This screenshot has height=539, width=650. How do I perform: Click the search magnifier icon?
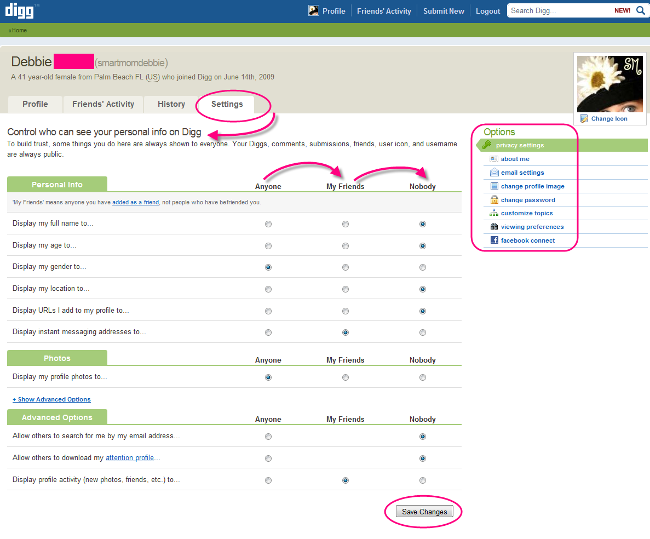coord(641,10)
